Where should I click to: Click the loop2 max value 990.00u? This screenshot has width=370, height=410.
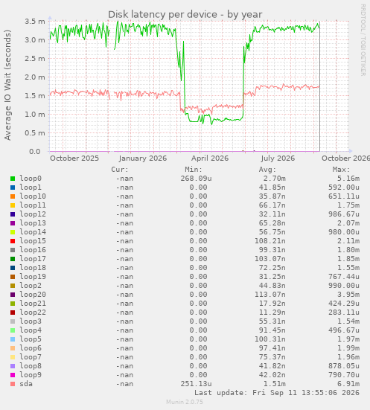coord(344,286)
